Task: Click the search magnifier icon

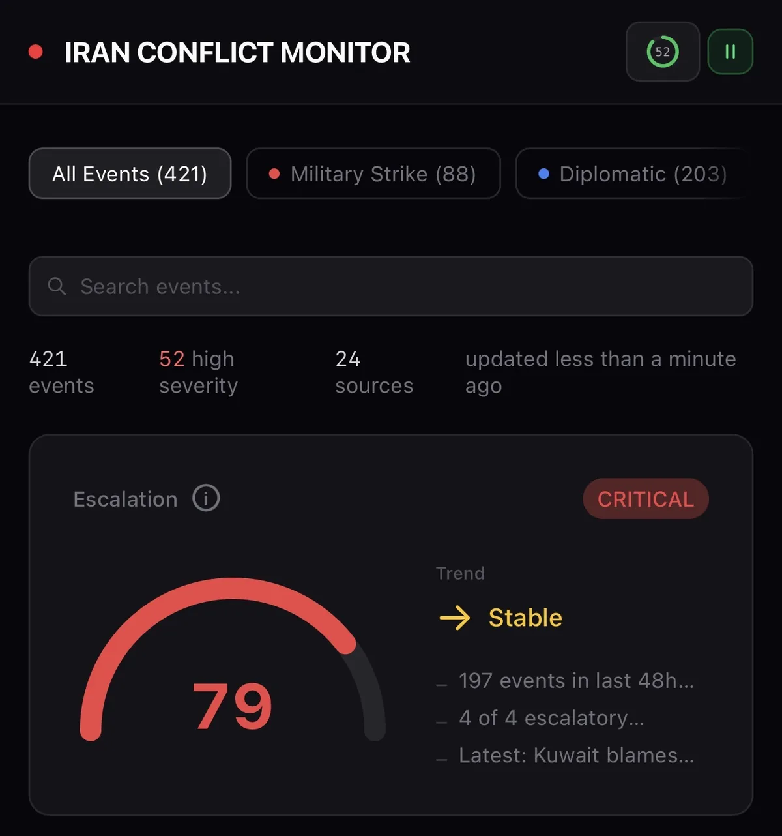Action: click(56, 286)
